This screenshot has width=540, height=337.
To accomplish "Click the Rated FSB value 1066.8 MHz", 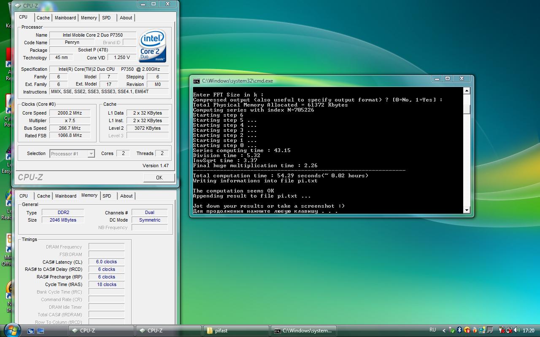I will pyautogui.click(x=70, y=136).
